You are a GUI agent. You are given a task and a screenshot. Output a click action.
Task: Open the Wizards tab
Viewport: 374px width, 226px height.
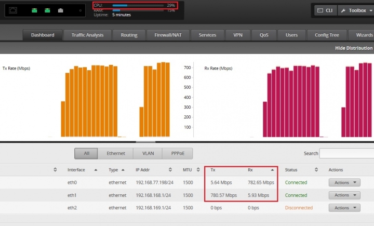coord(362,35)
